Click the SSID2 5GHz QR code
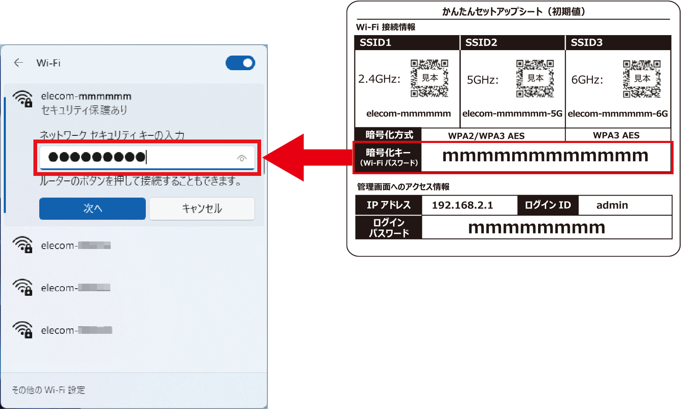 pyautogui.click(x=535, y=79)
